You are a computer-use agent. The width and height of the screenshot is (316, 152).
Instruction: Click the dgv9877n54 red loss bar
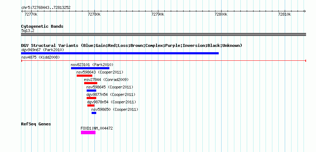(x=91, y=98)
